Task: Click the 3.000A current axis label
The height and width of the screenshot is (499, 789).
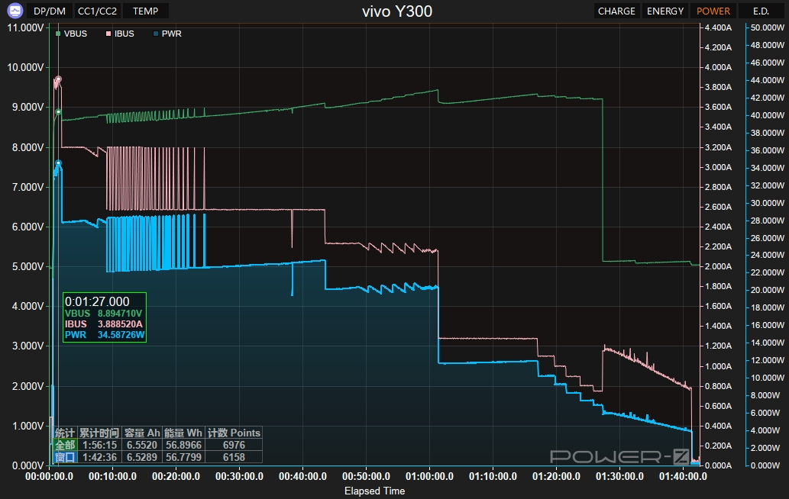Action: (719, 167)
